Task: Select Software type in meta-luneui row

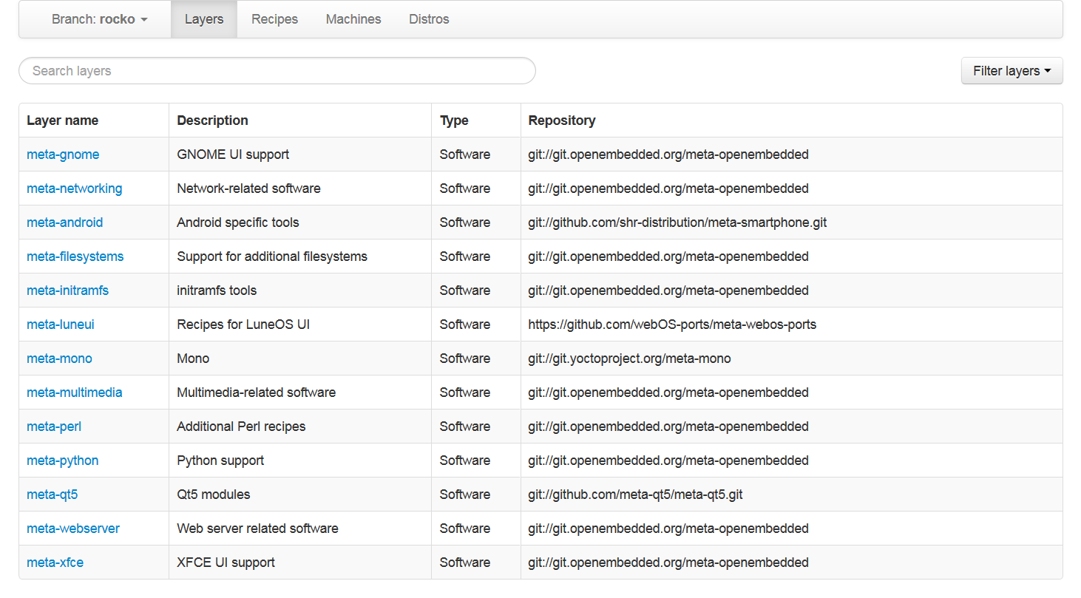Action: click(x=465, y=325)
